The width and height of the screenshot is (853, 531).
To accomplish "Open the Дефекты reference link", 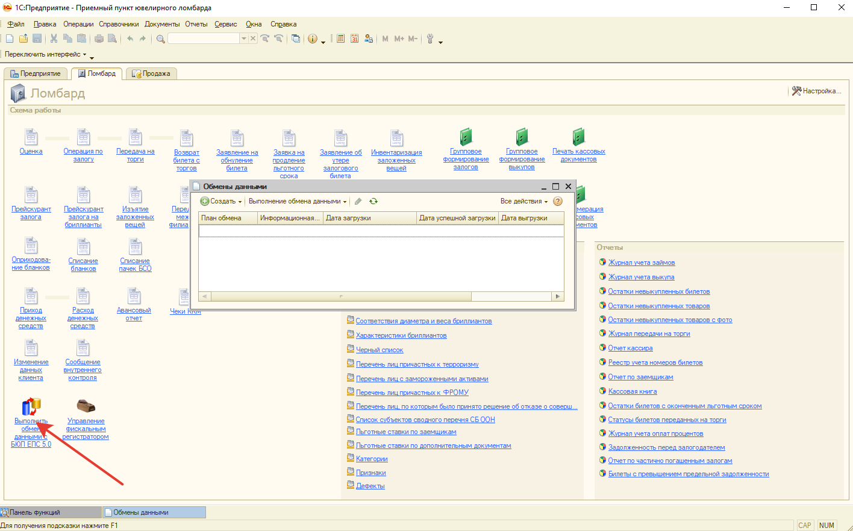I will tap(370, 486).
